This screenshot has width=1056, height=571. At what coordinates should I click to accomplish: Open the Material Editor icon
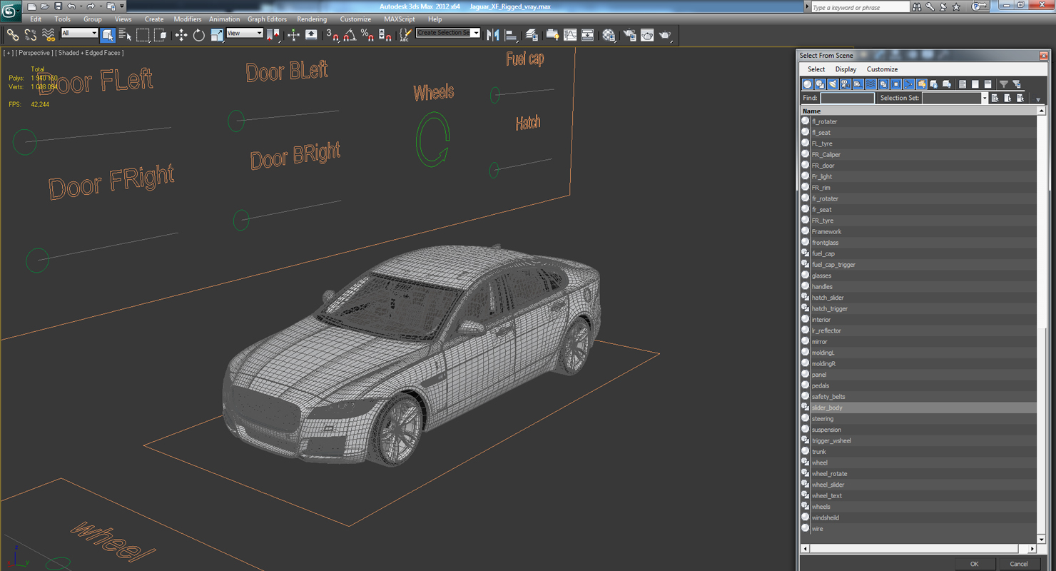click(609, 34)
